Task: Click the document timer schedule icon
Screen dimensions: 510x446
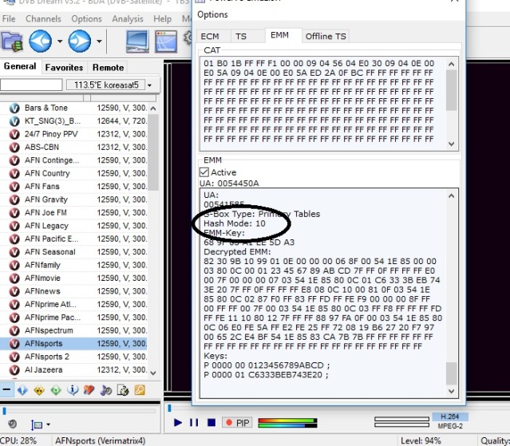Action: coord(123,390)
